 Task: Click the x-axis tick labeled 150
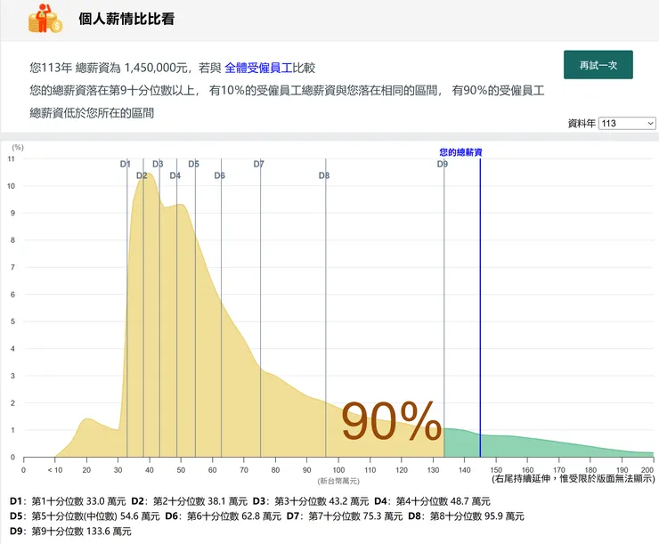(x=496, y=470)
